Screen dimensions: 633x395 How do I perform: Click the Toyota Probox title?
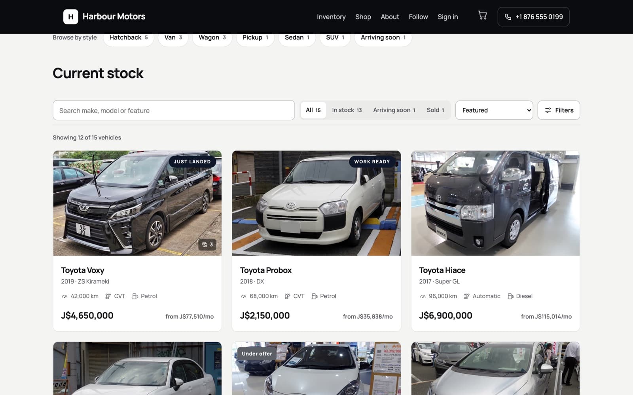tap(266, 270)
